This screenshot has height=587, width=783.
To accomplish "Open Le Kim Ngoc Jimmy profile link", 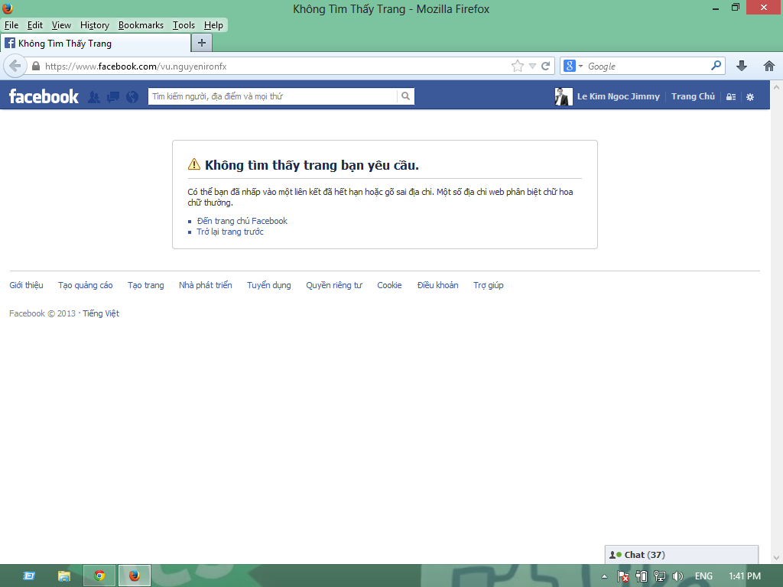I will point(618,96).
